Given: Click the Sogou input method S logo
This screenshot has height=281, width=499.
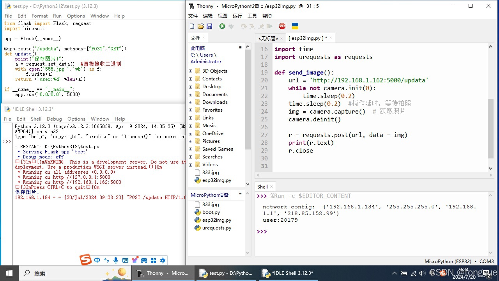Looking at the screenshot, I should click(85, 260).
